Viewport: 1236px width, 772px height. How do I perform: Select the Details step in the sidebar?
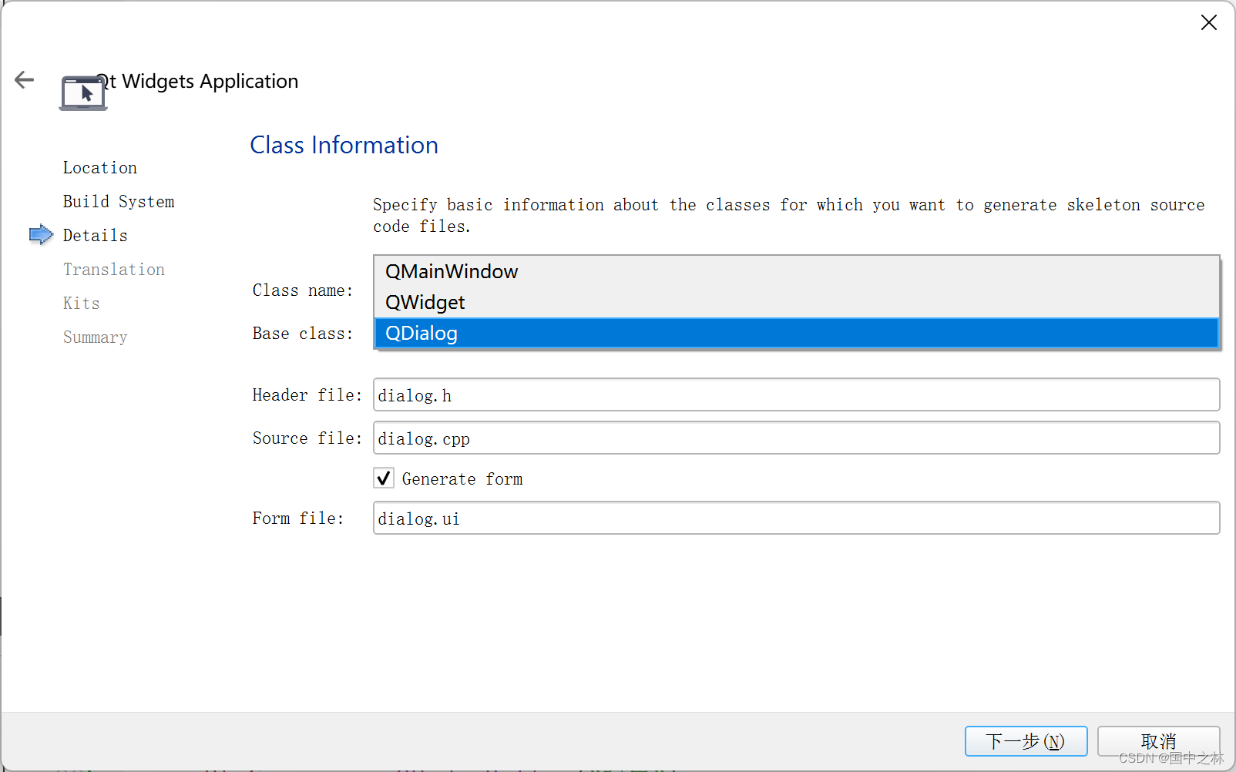[x=96, y=235]
